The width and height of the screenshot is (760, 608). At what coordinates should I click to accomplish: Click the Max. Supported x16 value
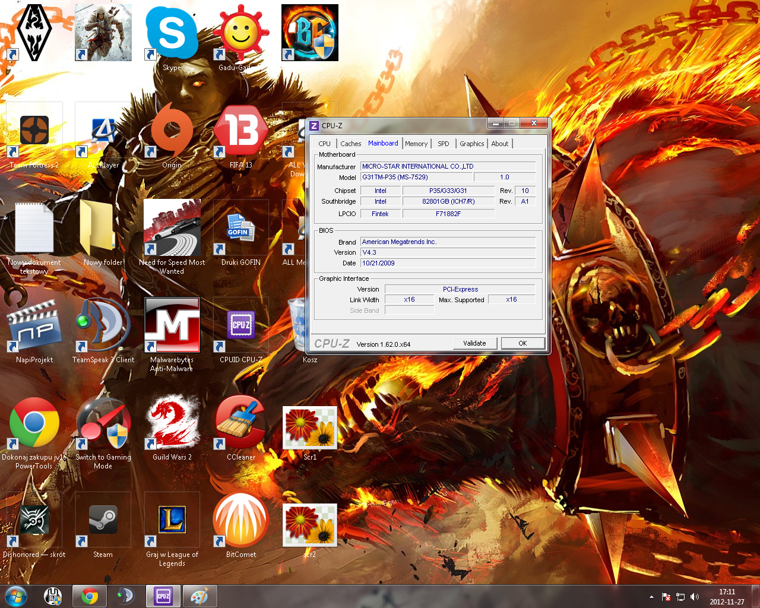point(511,299)
